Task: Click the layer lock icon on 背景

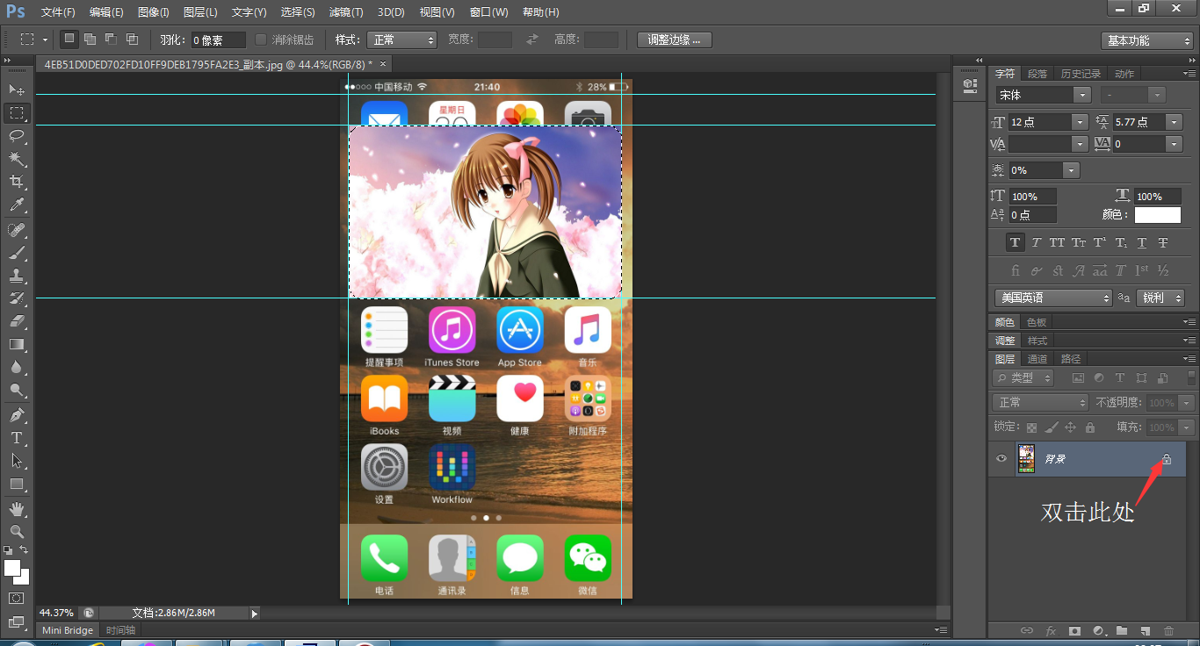Action: click(x=1167, y=459)
